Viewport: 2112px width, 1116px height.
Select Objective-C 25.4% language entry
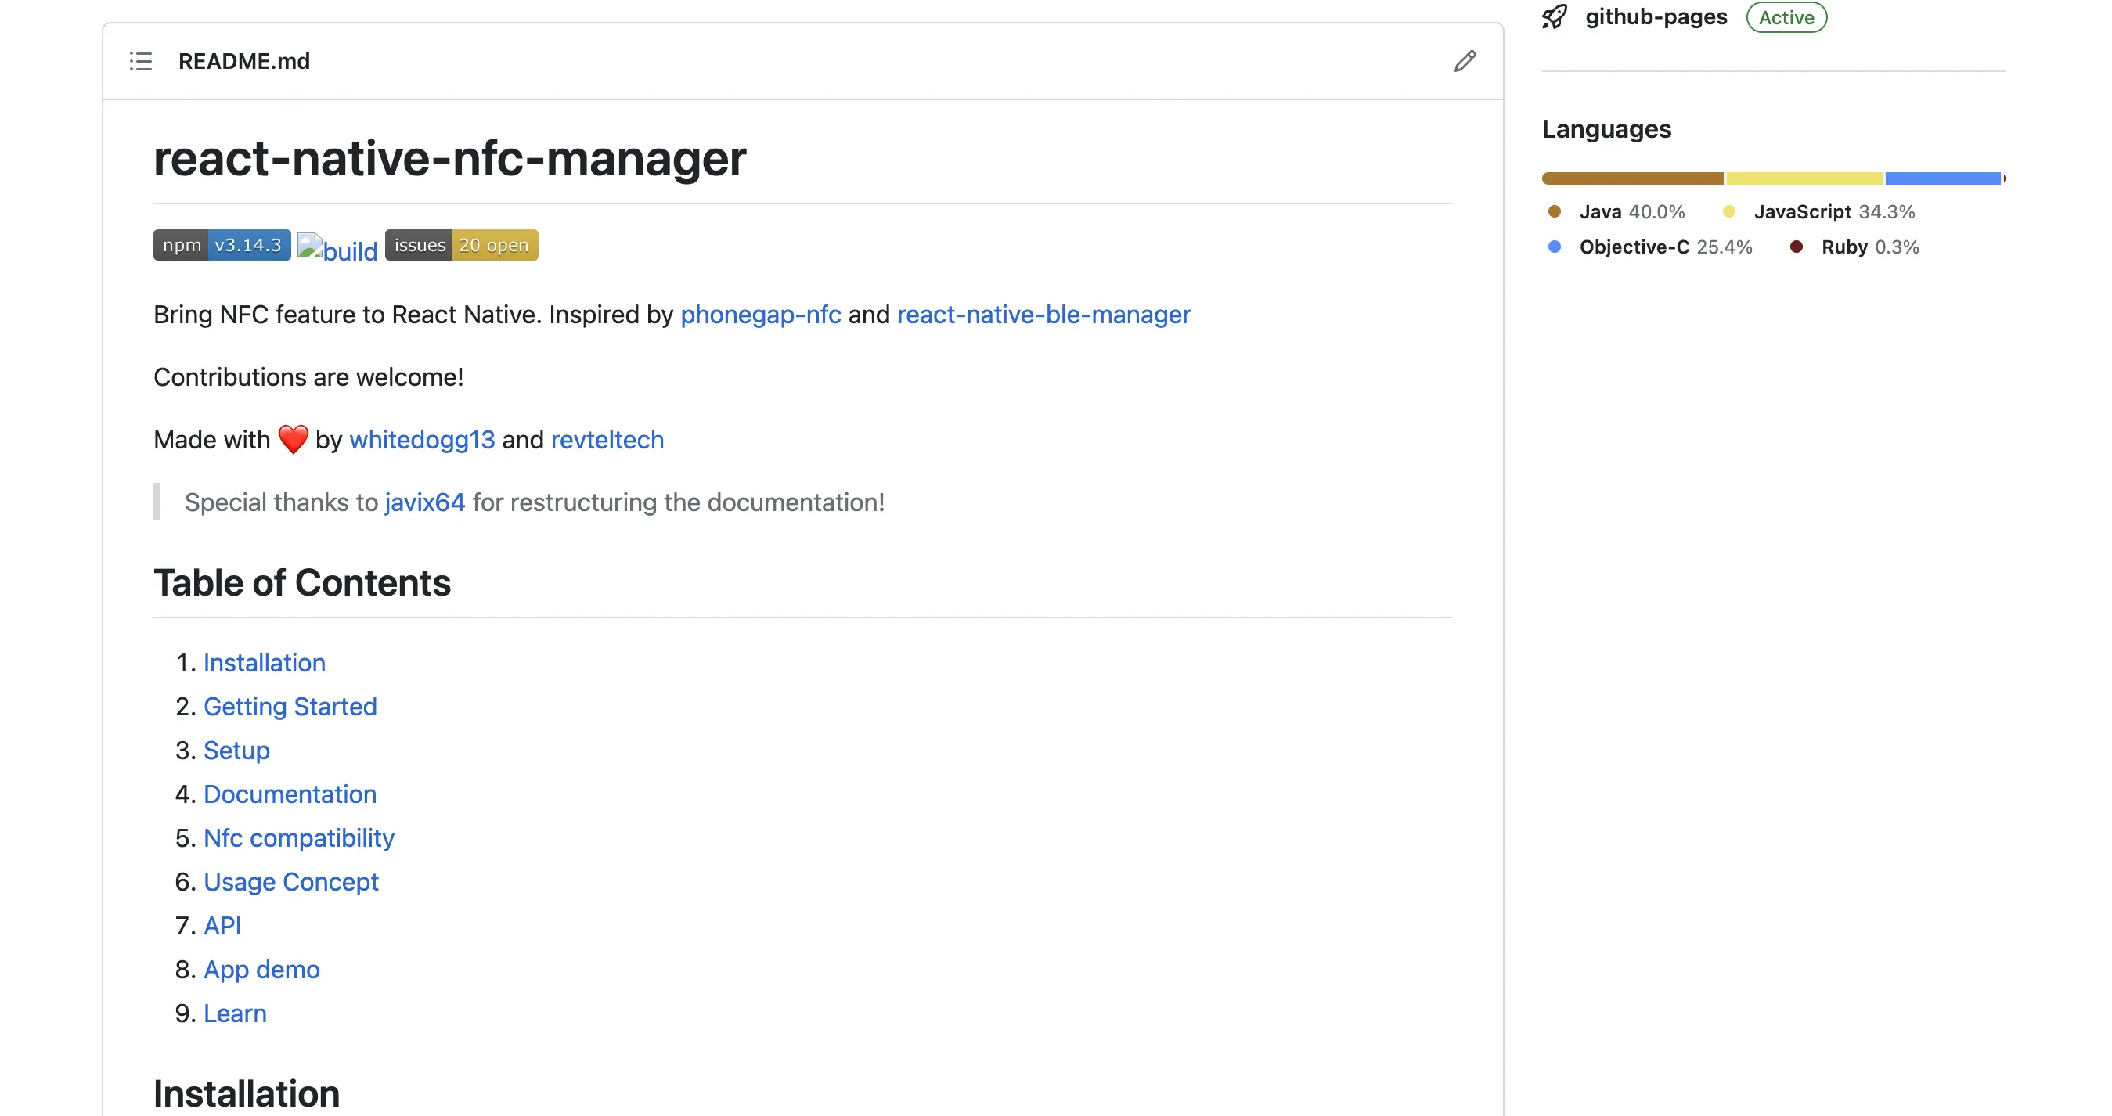1649,247
